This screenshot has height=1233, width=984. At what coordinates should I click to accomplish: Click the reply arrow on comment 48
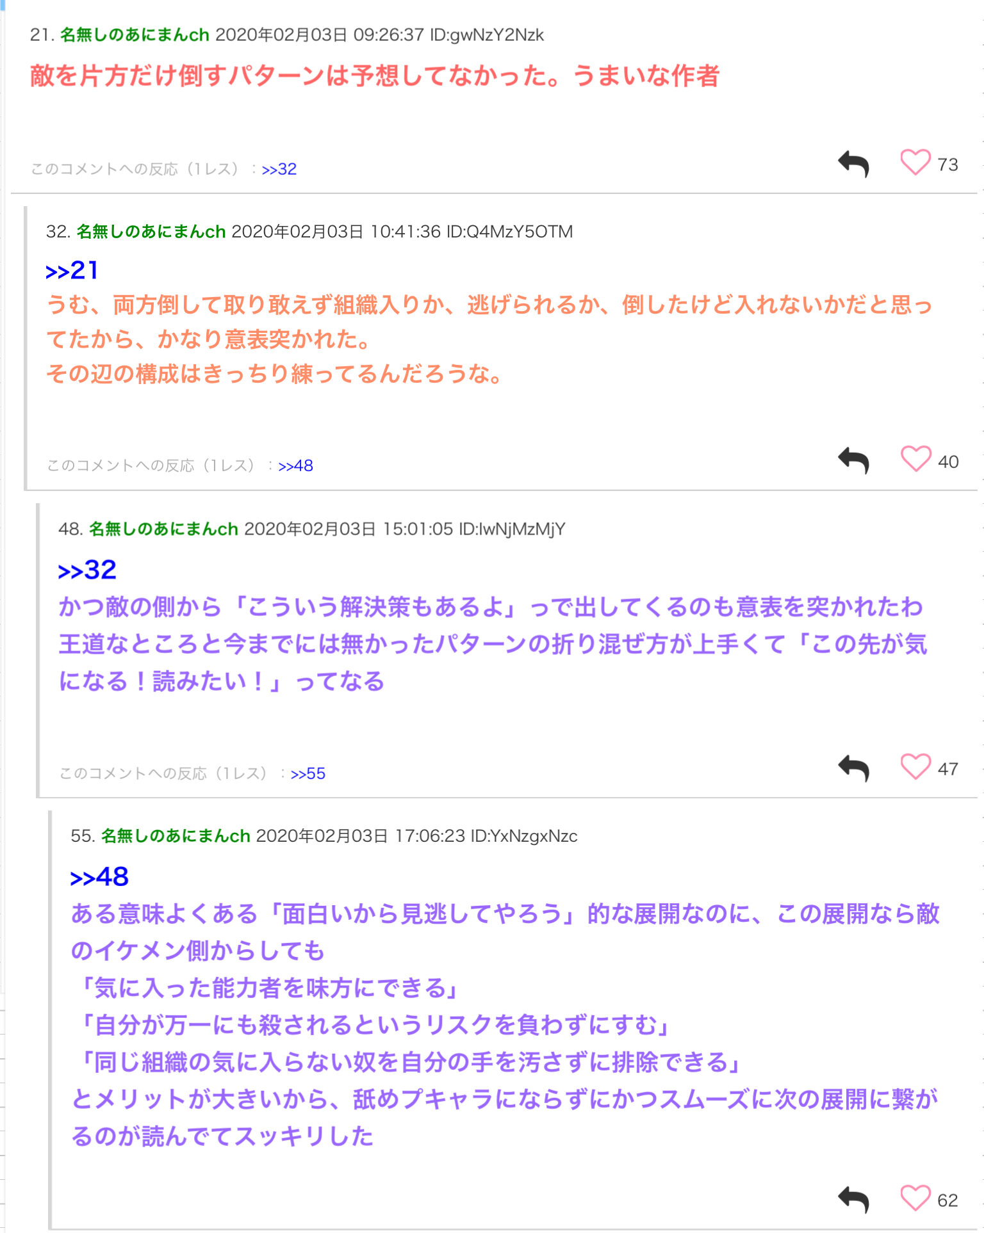(x=854, y=768)
